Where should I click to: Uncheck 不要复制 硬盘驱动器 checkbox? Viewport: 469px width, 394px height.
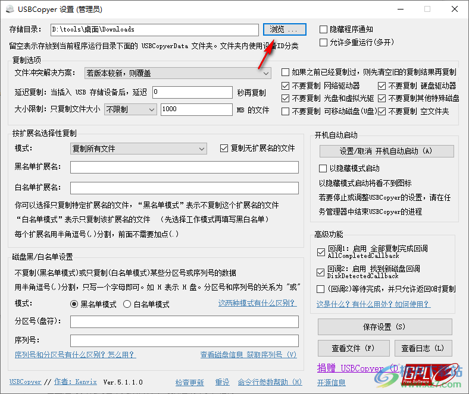click(382, 86)
